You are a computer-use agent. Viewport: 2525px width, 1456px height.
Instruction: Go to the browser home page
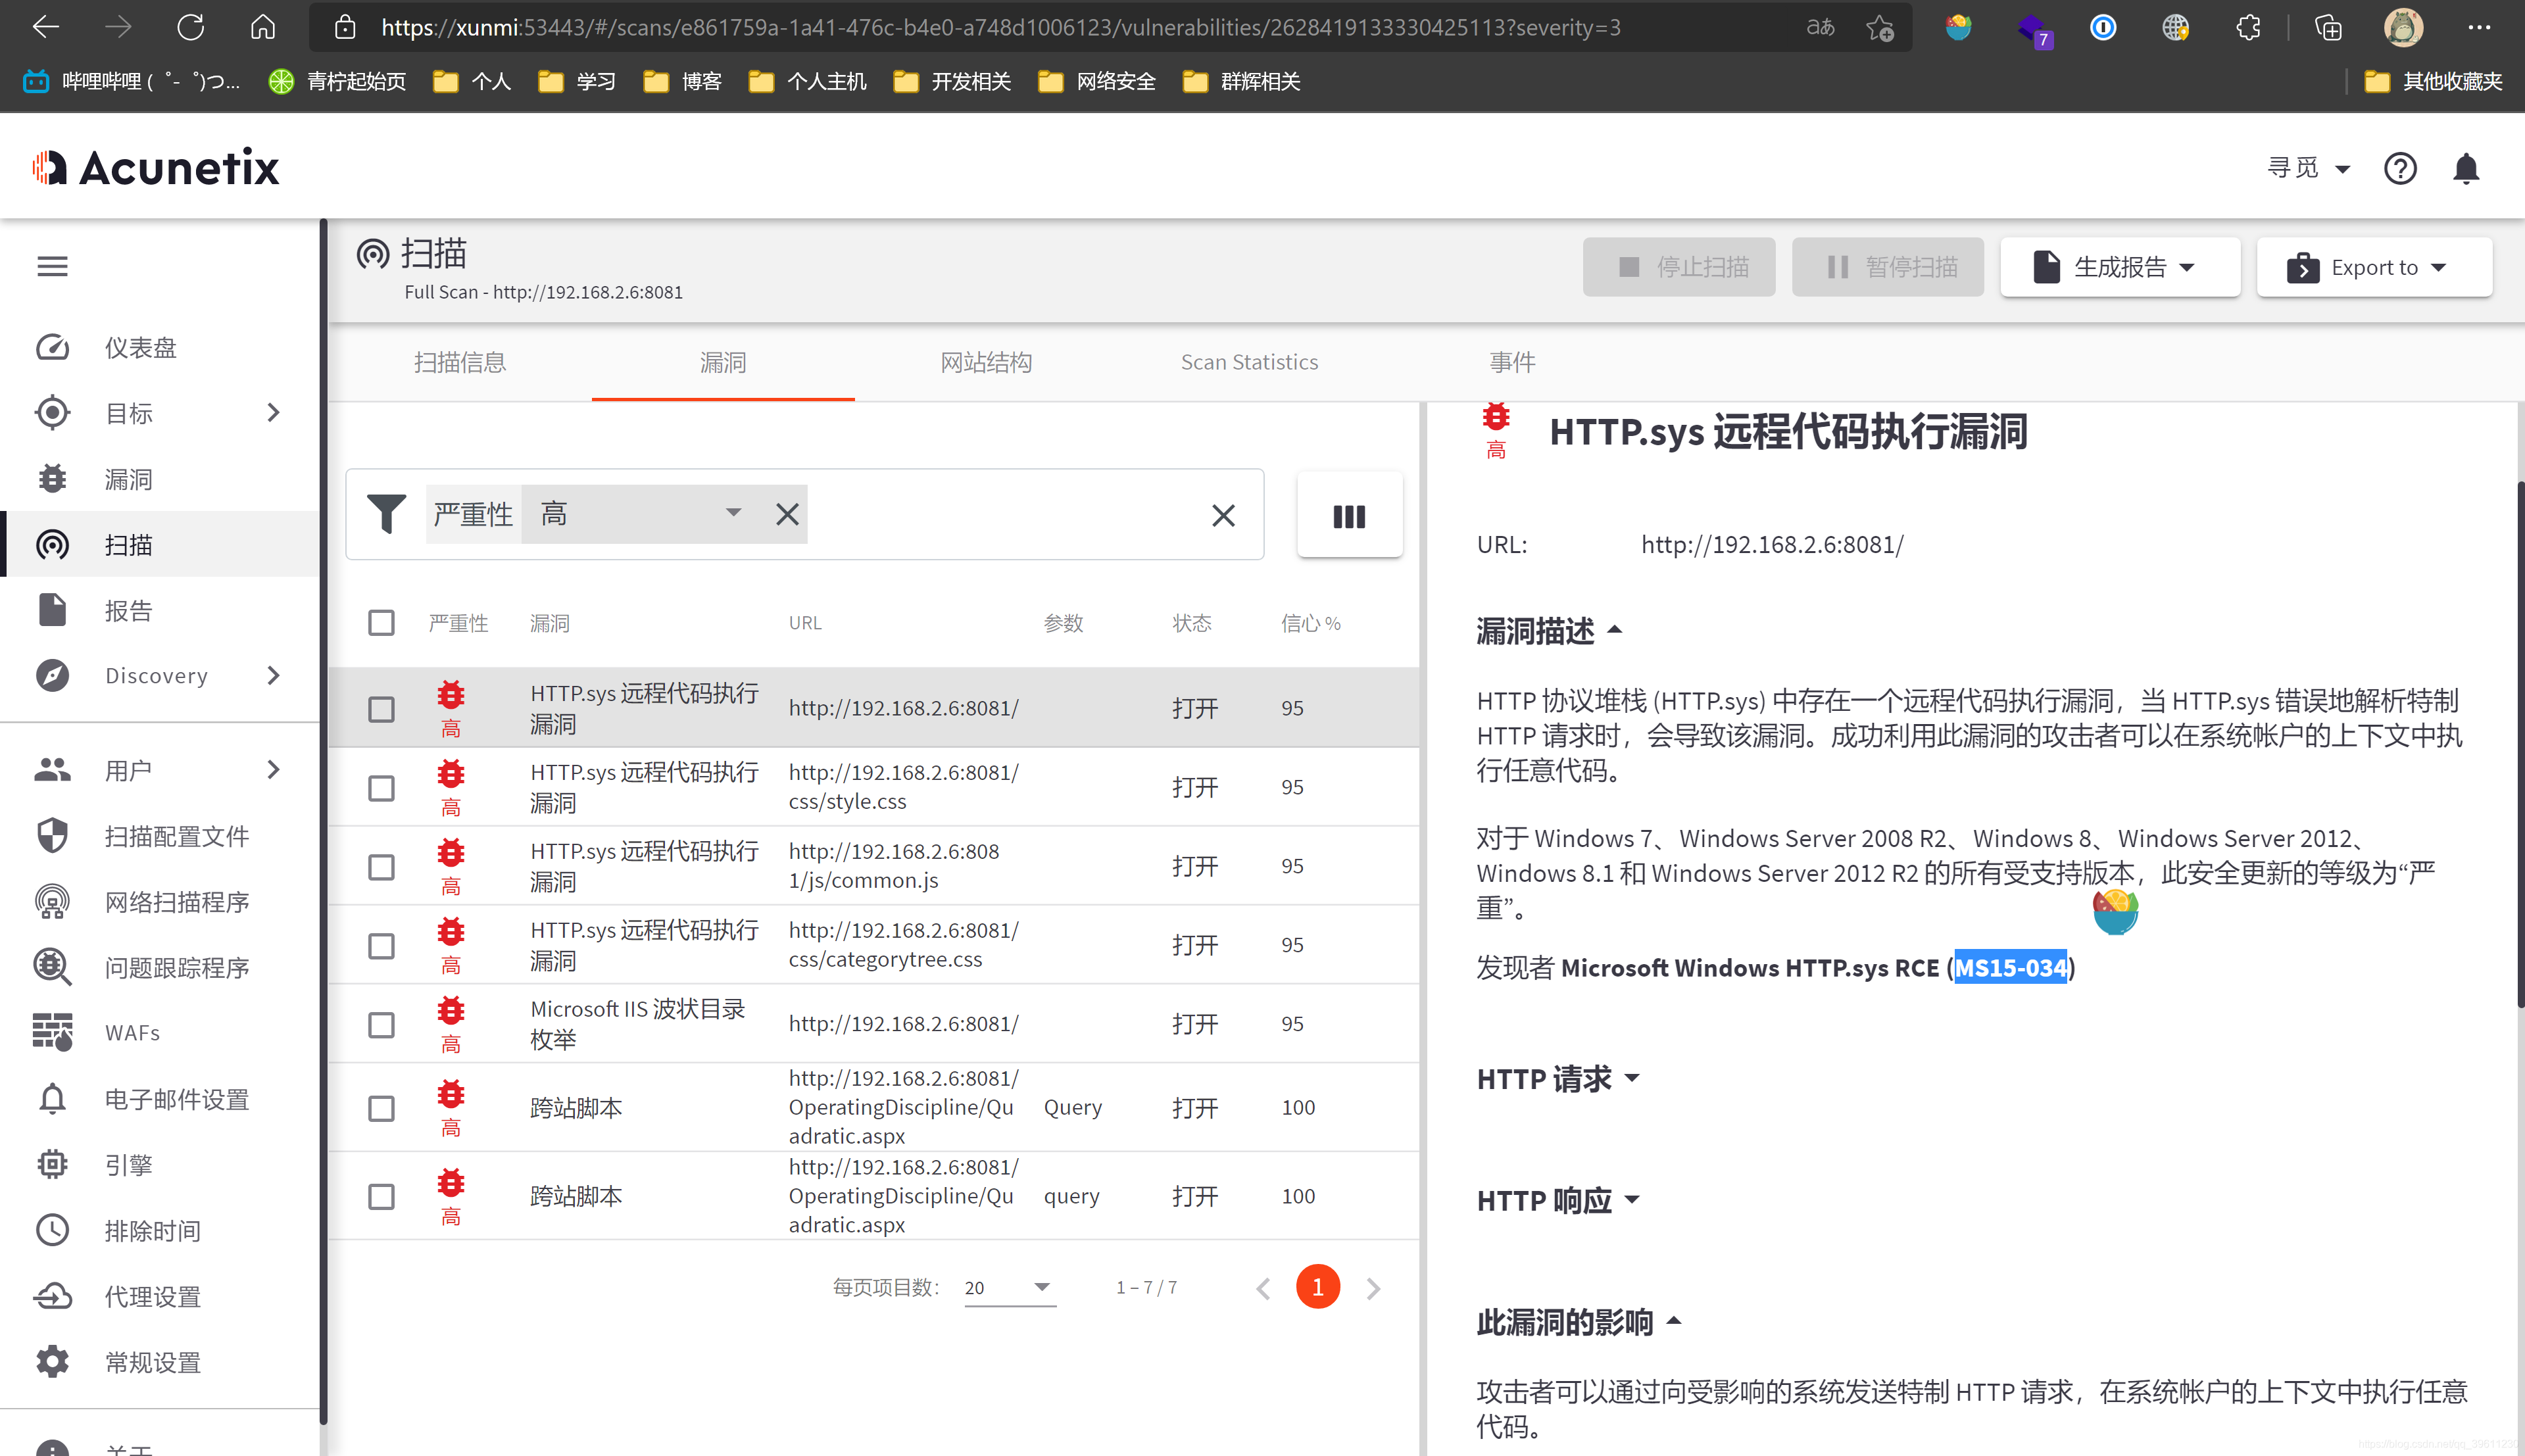(x=263, y=27)
